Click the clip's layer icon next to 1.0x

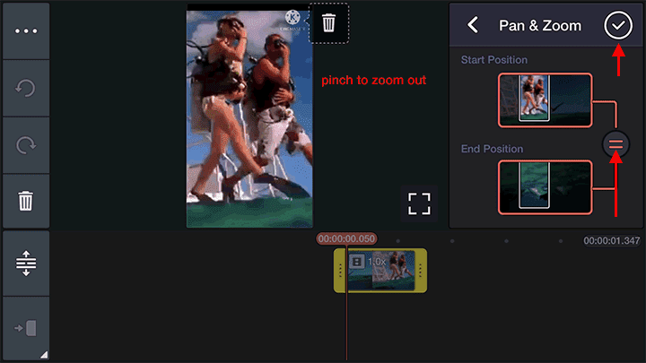(357, 262)
